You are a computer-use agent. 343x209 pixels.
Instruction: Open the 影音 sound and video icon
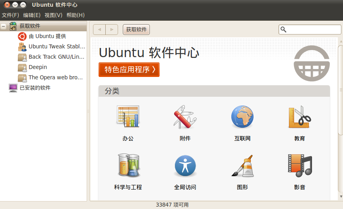tap(300, 165)
